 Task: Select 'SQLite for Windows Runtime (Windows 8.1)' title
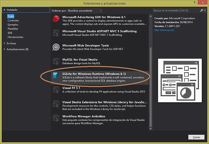94,74
